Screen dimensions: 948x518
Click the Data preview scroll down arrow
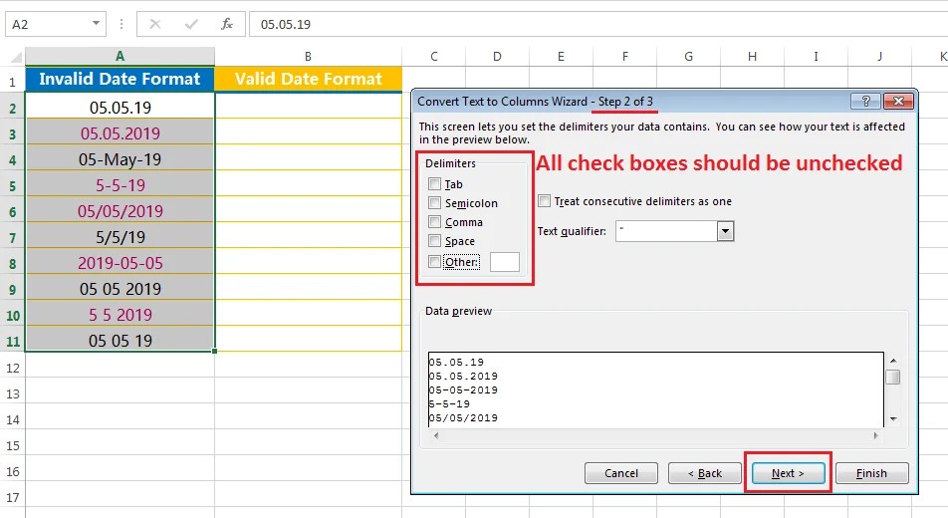pyautogui.click(x=893, y=418)
